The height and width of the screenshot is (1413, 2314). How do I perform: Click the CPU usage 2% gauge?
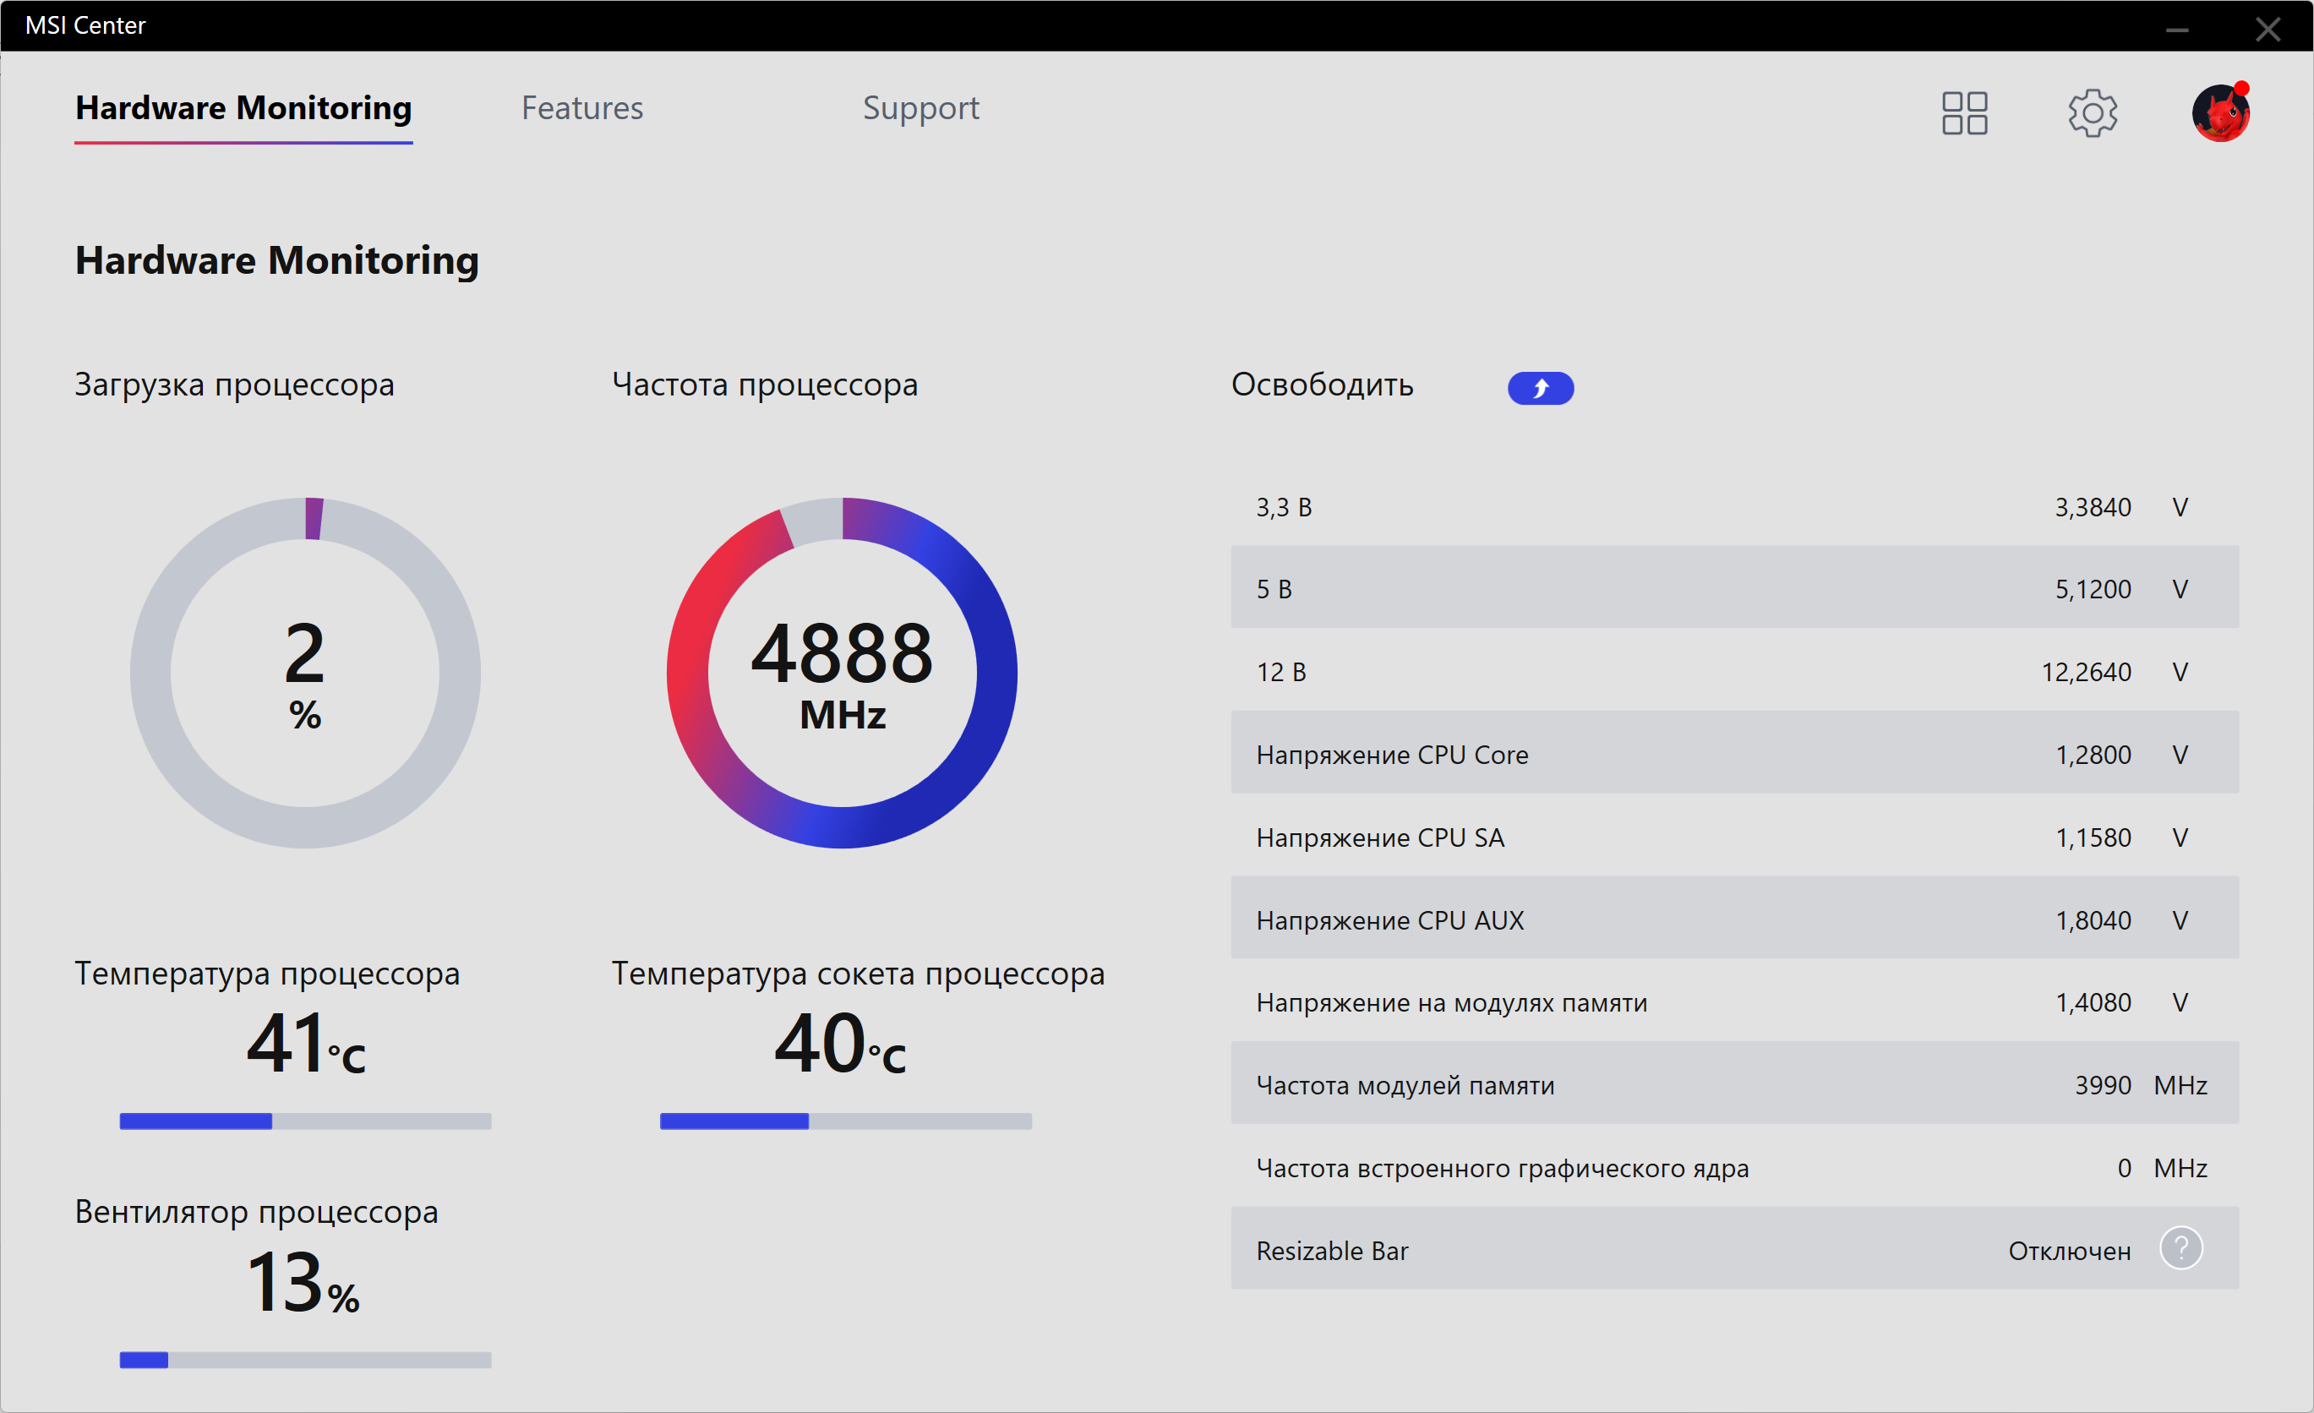(x=305, y=672)
